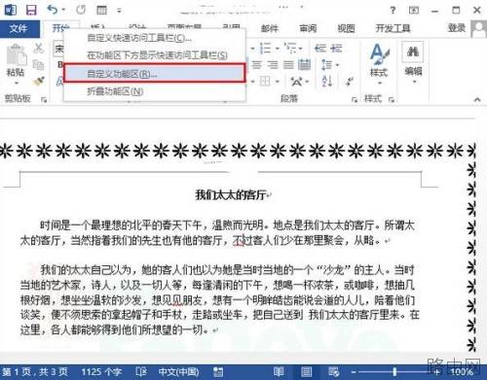487x380 pixels.
Task: Click the zoom slider handle
Action: point(394,371)
